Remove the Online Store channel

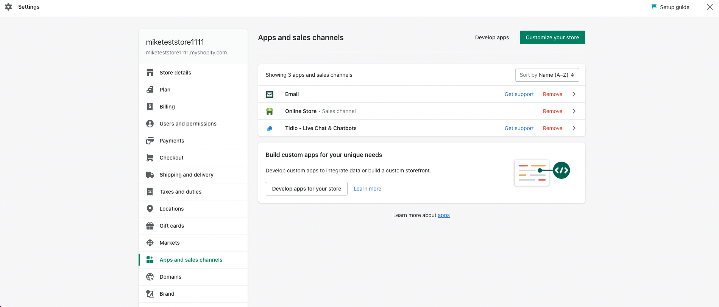coord(552,111)
